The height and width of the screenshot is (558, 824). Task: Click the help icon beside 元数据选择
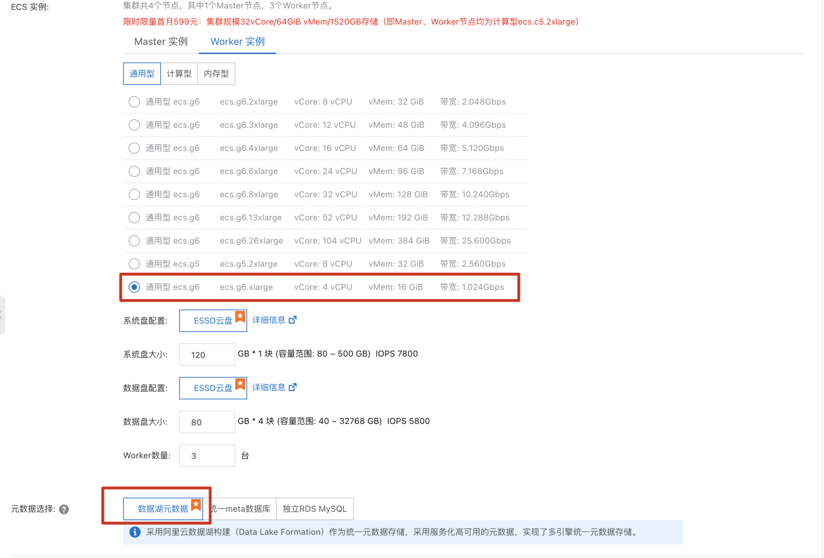(64, 509)
